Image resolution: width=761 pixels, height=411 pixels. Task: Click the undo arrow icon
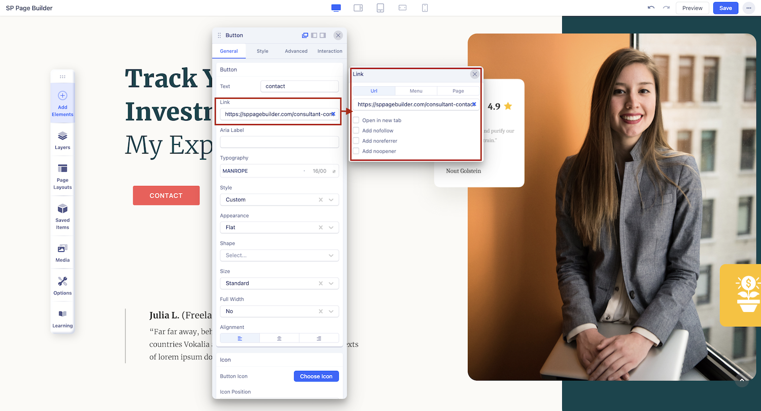click(651, 8)
